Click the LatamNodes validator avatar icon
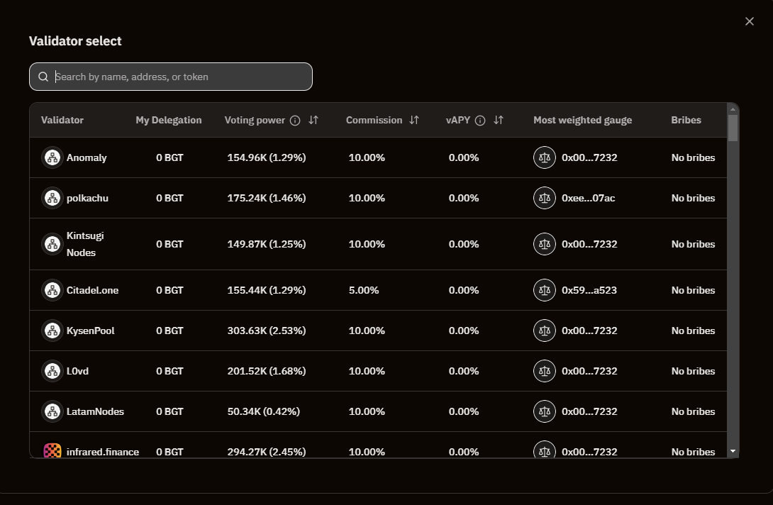This screenshot has width=773, height=505. [x=52, y=412]
